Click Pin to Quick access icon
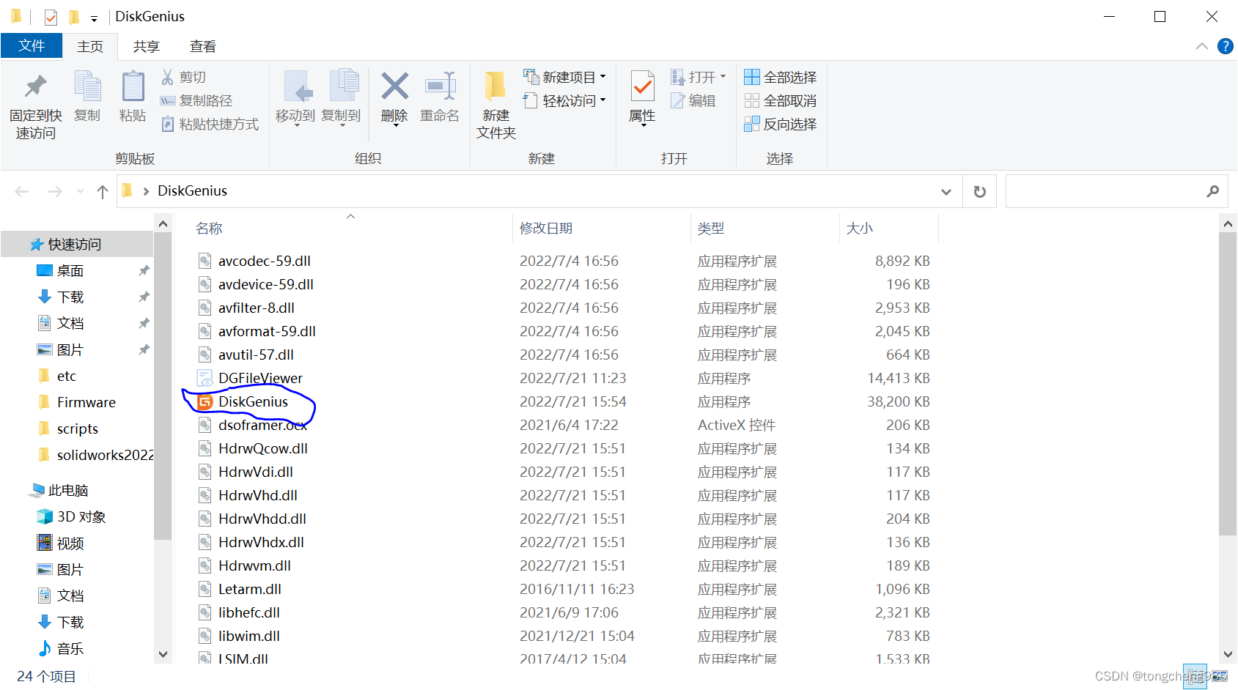 [35, 86]
